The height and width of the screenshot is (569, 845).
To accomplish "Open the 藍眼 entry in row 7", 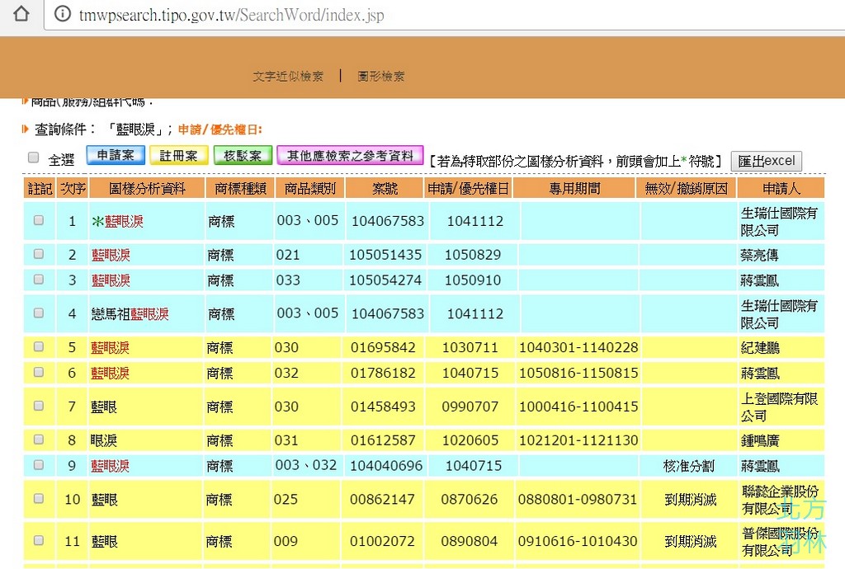I will tap(104, 407).
